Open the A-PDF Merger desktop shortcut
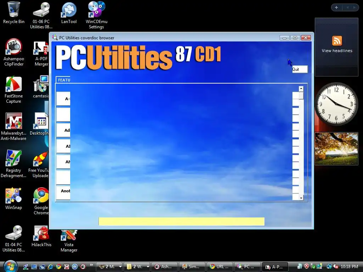The height and width of the screenshot is (272, 363). click(x=41, y=54)
